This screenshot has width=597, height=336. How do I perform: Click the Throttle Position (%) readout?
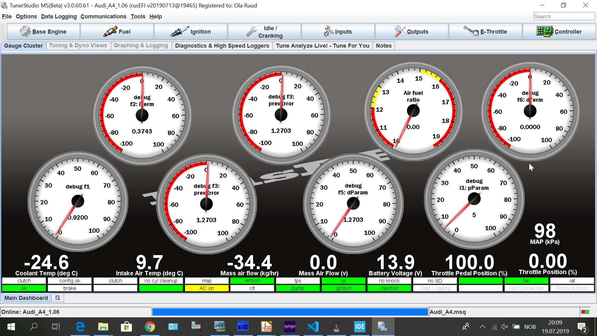[x=548, y=264]
